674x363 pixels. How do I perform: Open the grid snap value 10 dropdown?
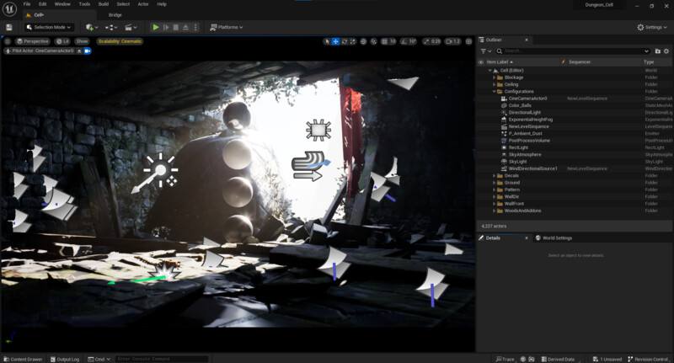click(x=393, y=41)
